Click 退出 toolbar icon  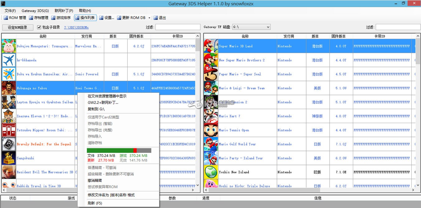tap(156, 18)
